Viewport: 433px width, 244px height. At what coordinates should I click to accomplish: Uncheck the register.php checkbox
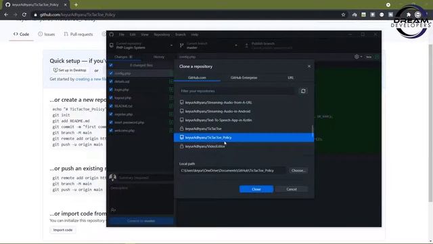[x=111, y=114]
